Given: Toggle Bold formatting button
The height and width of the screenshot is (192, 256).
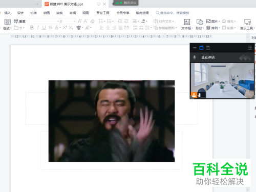Looking at the screenshot, I should [32, 28].
